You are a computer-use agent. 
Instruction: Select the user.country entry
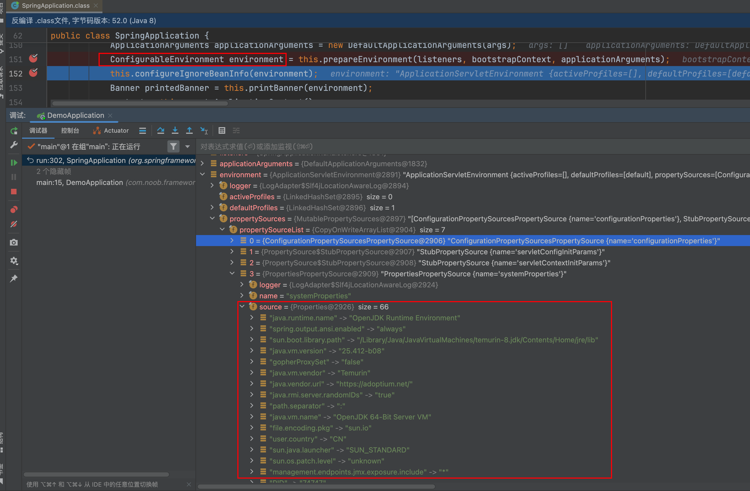tap(473, 439)
